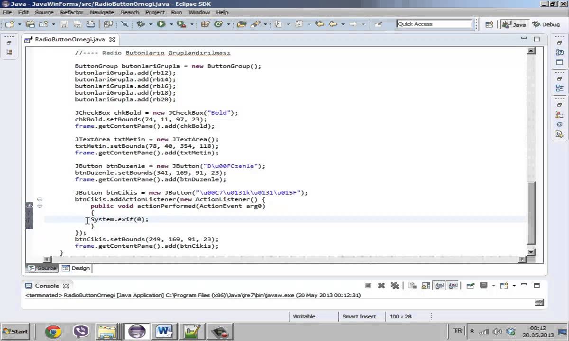The image size is (569, 341).
Task: Open the Debug launch dropdown arrow
Action: pyautogui.click(x=151, y=24)
